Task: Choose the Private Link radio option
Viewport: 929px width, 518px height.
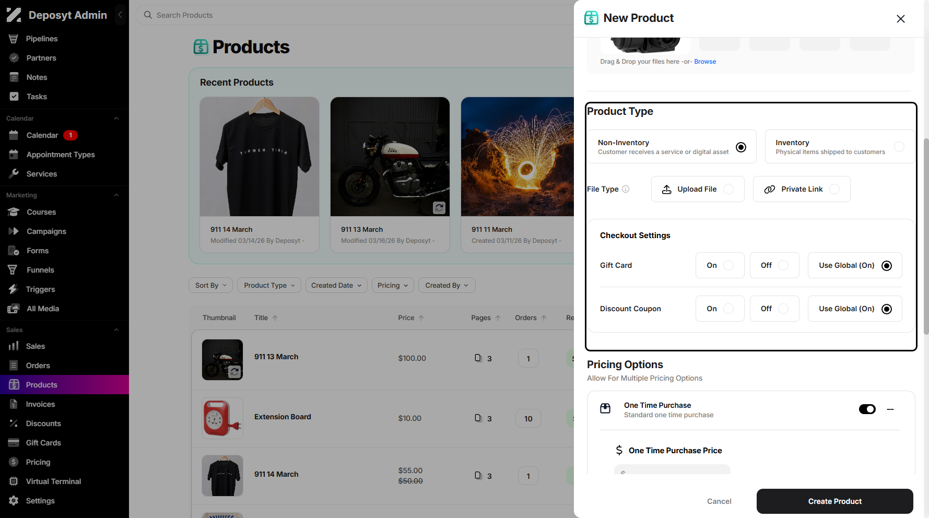Action: coord(834,189)
